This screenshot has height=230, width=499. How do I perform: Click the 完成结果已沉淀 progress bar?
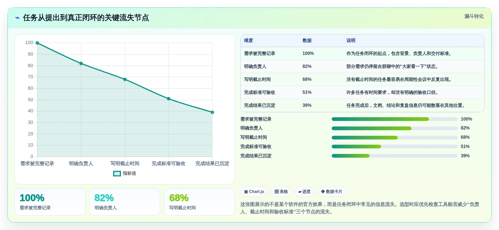point(395,156)
